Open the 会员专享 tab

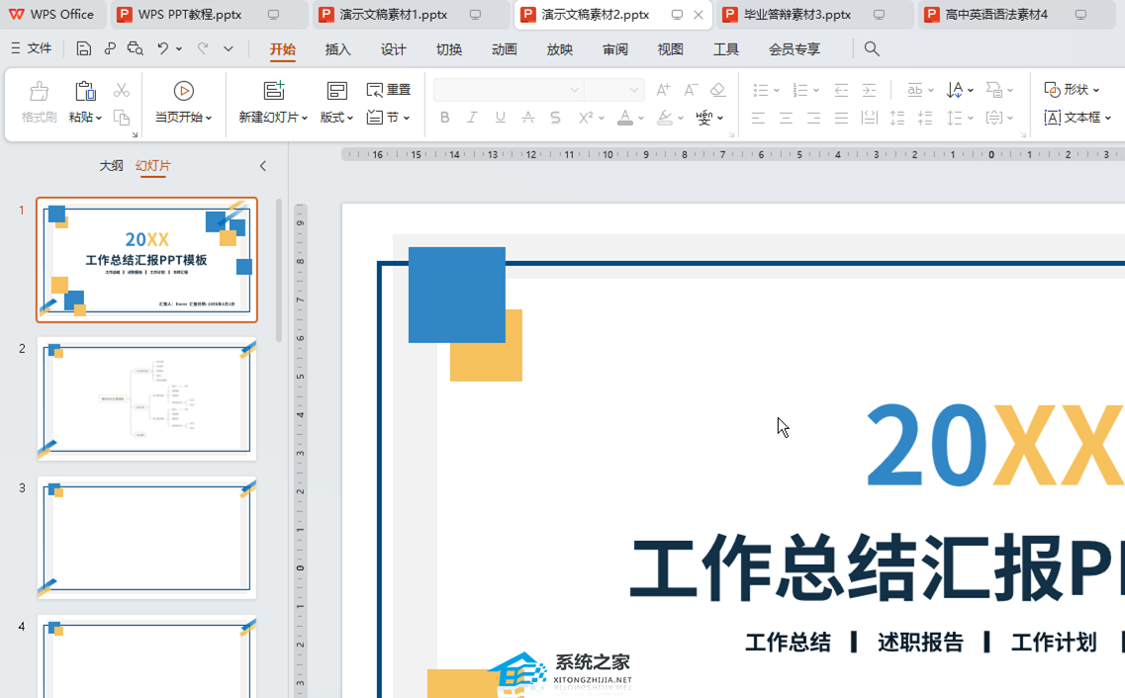[795, 49]
